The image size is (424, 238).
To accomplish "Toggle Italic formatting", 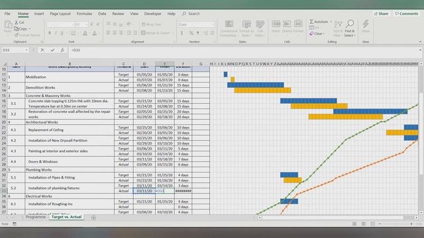I will point(56,33).
